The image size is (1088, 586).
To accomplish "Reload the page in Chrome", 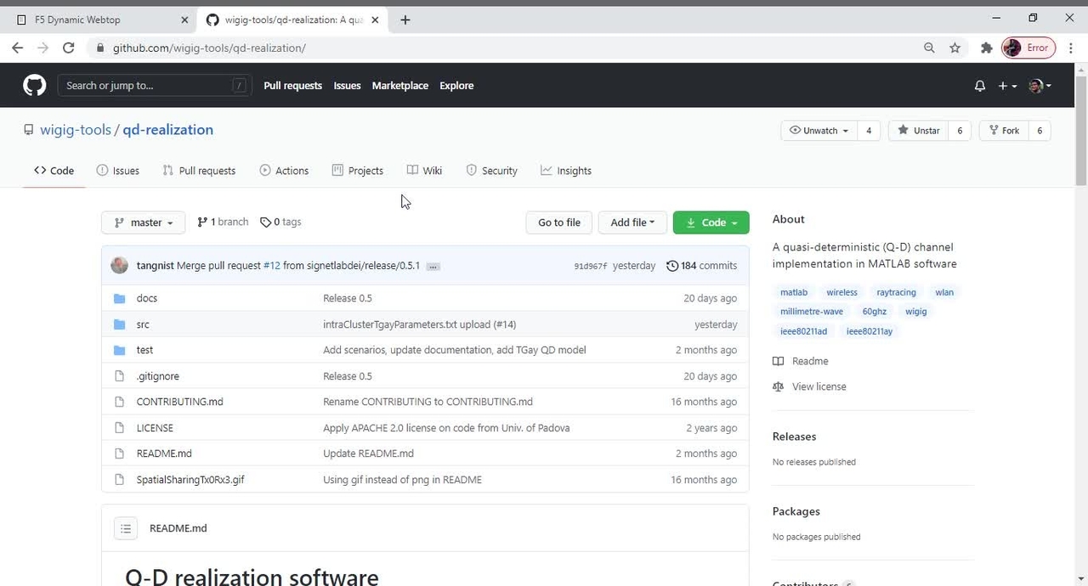I will [69, 48].
